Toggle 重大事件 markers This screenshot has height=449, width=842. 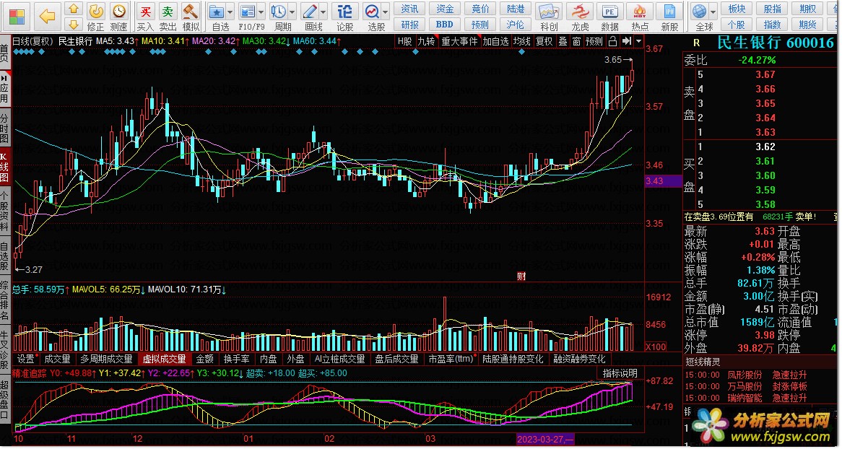(x=459, y=41)
